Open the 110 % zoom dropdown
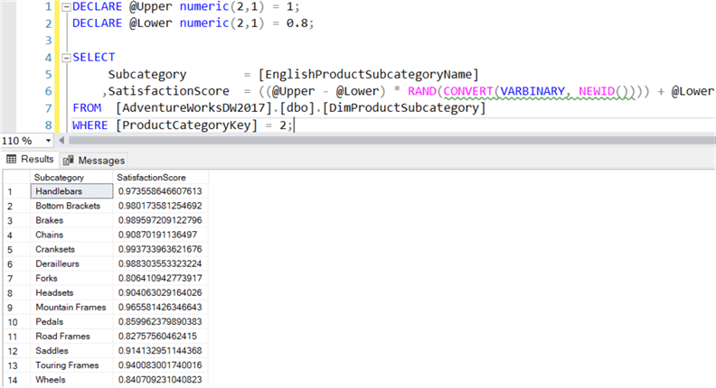 click(x=48, y=141)
